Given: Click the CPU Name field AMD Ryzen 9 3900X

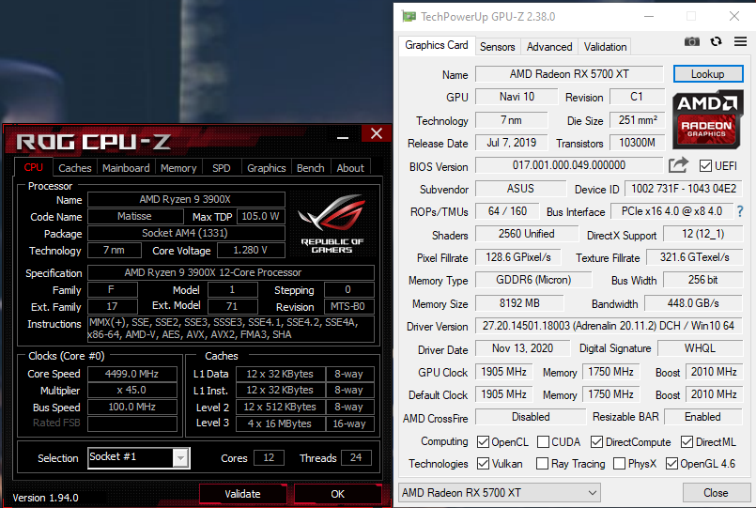Looking at the screenshot, I should (x=186, y=199).
